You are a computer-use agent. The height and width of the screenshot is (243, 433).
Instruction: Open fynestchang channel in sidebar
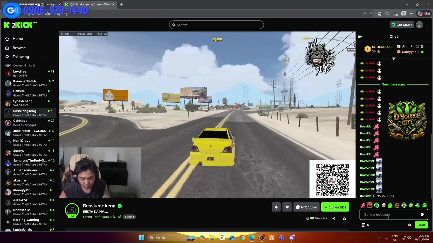(29, 103)
